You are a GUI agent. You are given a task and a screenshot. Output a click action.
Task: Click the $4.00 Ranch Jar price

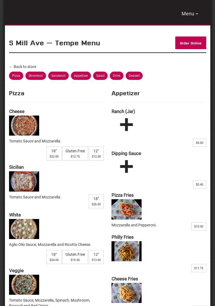[x=199, y=143]
